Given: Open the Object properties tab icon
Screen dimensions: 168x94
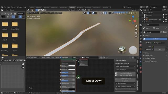Looking at the screenshot, I should (x=141, y=49).
